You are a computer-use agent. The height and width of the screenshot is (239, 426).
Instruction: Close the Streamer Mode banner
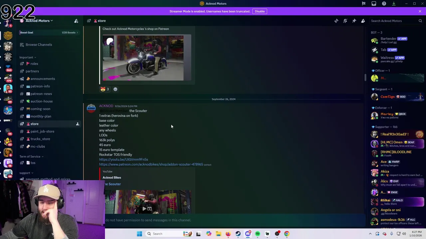tap(420, 11)
